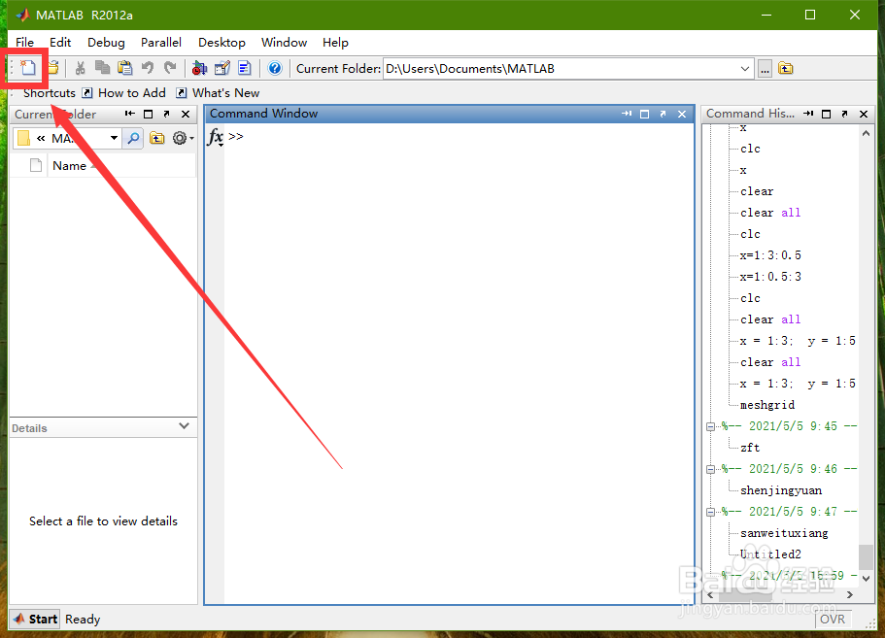Open the GUIDE toolbar icon
The height and width of the screenshot is (638, 885).
221,68
